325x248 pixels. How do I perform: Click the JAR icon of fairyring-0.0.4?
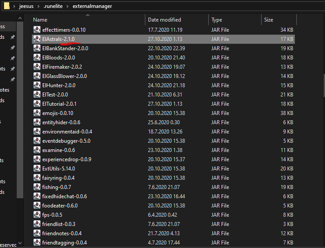point(37,178)
